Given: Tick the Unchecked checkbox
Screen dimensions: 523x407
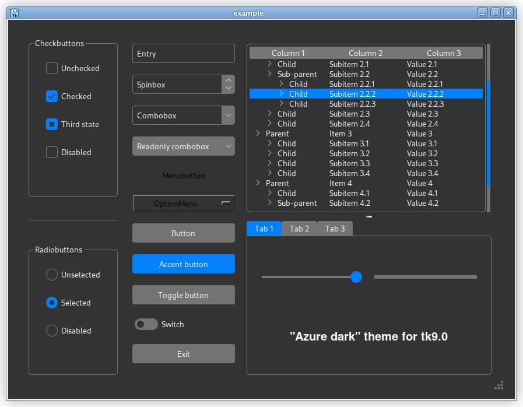Looking at the screenshot, I should (52, 68).
